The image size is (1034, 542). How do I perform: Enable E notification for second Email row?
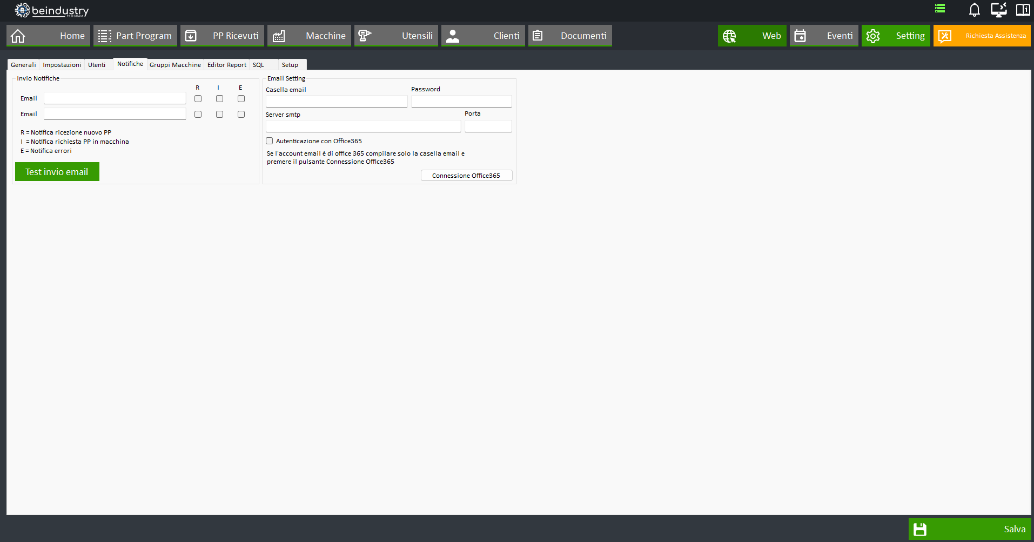(241, 114)
